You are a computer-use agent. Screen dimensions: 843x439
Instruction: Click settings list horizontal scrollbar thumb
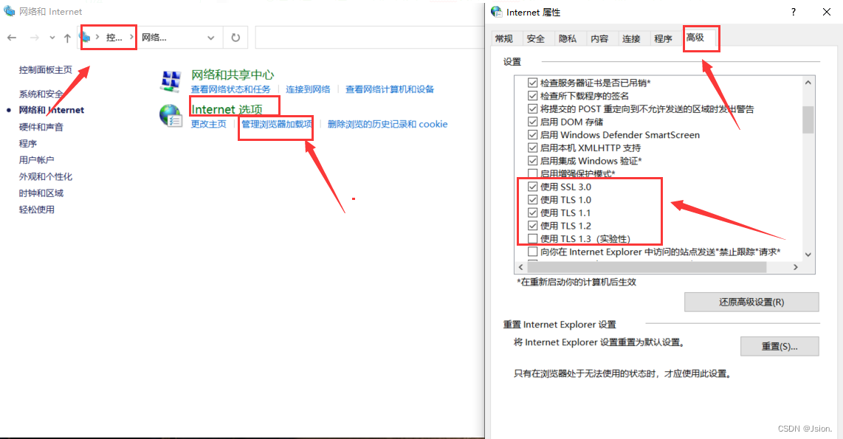647,267
